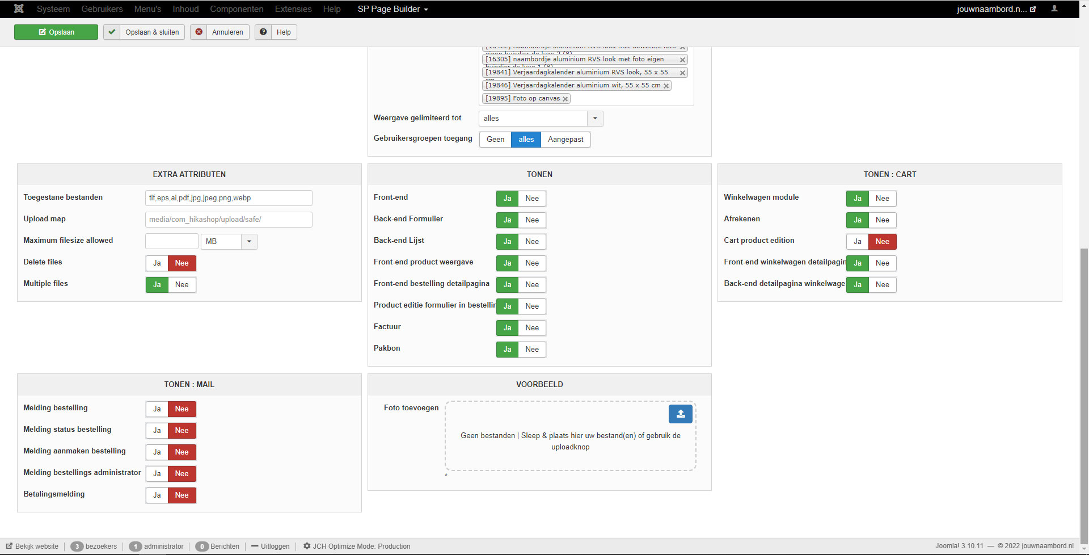Set Afrekenen to Nee
The image size is (1089, 555).
click(x=883, y=220)
